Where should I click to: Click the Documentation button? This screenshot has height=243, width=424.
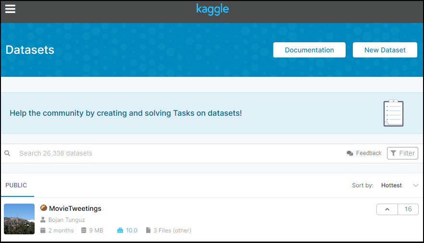[309, 50]
